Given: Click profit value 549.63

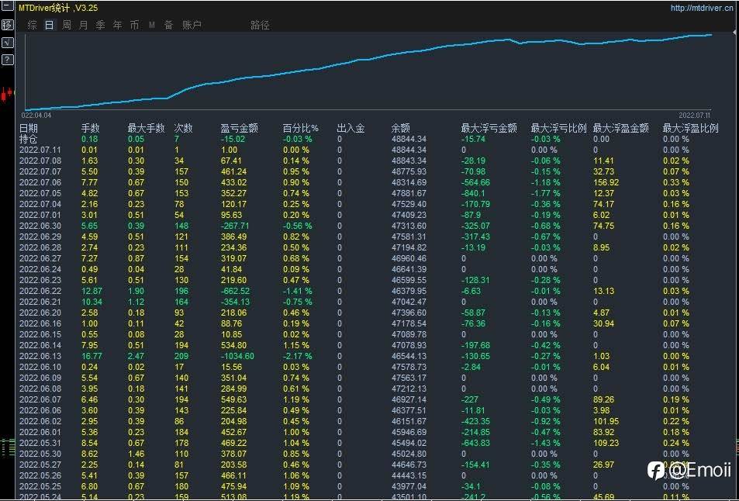Looking at the screenshot, I should pos(233,399).
